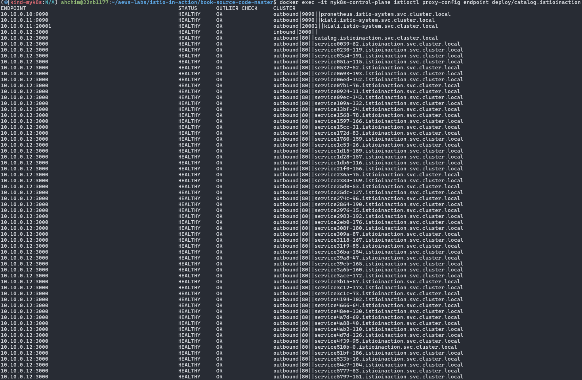Viewport: 582px width, 380px height.
Task: Click the service0693-193 cluster entry
Action: [x=368, y=74]
